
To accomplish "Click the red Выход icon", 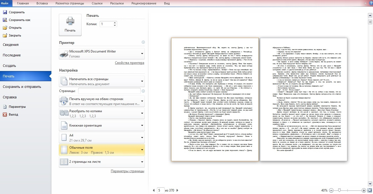I will click(5, 114).
